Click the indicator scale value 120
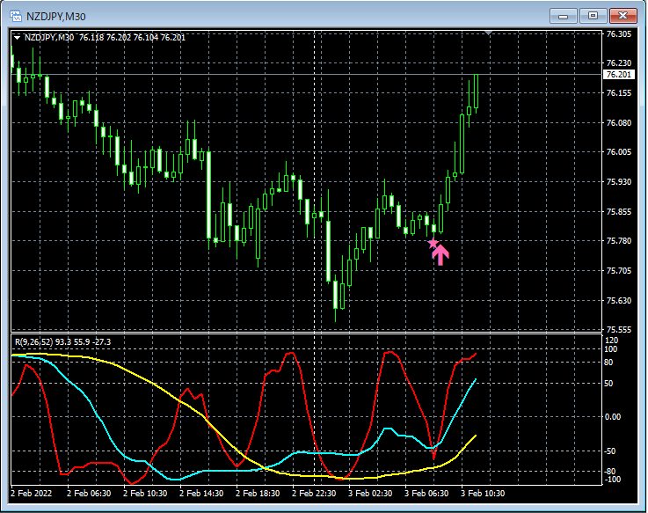The height and width of the screenshot is (513, 648). 611,340
